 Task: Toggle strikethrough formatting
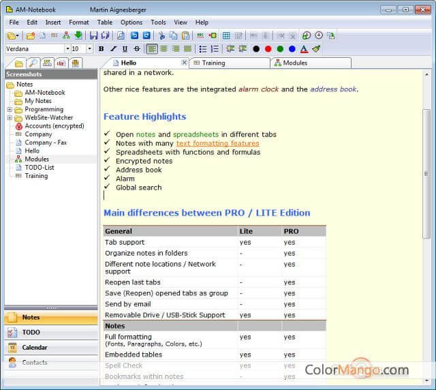coord(137,49)
